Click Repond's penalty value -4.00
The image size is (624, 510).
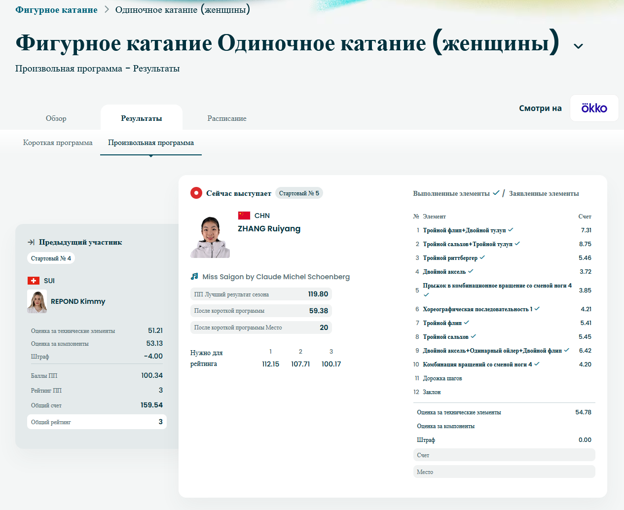point(153,356)
